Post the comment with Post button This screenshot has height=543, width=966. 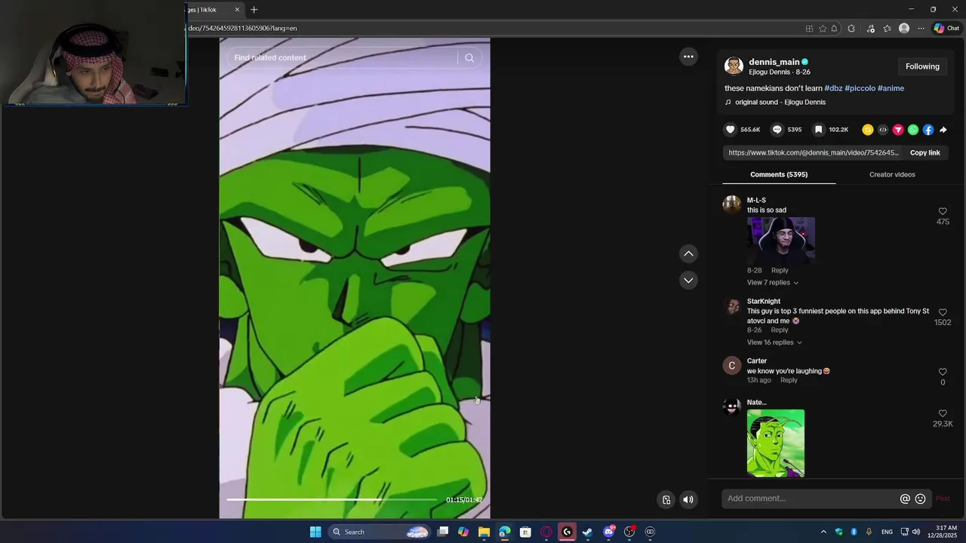click(943, 499)
